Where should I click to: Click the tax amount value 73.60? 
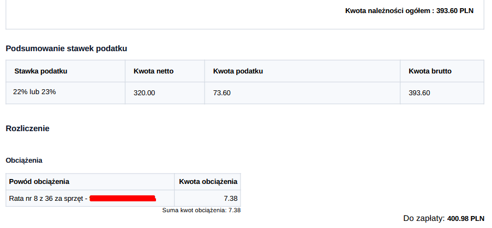222,93
